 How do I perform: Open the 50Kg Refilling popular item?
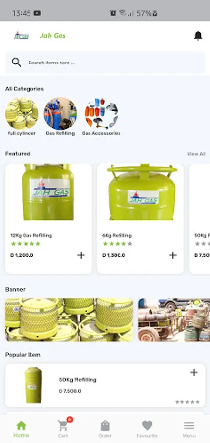105,385
